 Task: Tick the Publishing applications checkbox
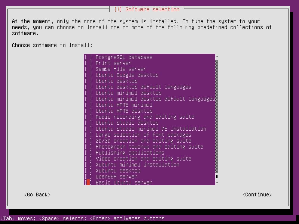point(88,153)
